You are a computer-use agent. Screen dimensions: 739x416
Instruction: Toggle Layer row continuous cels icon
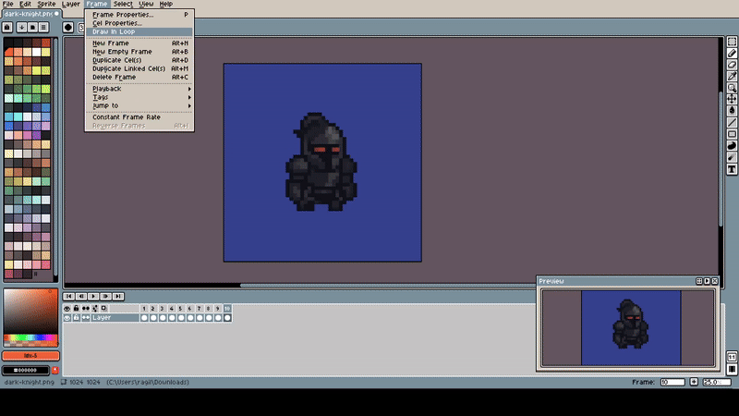coord(85,318)
